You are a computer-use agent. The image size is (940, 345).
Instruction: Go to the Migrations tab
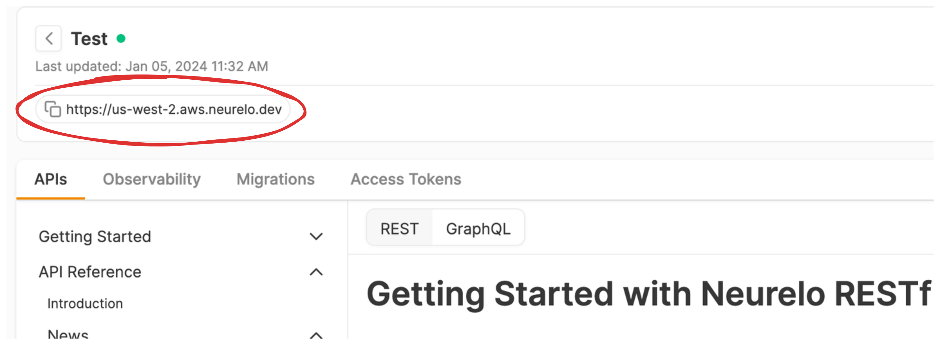click(275, 179)
